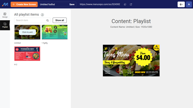Click the menurepo.com screen URL link

click(100, 4)
